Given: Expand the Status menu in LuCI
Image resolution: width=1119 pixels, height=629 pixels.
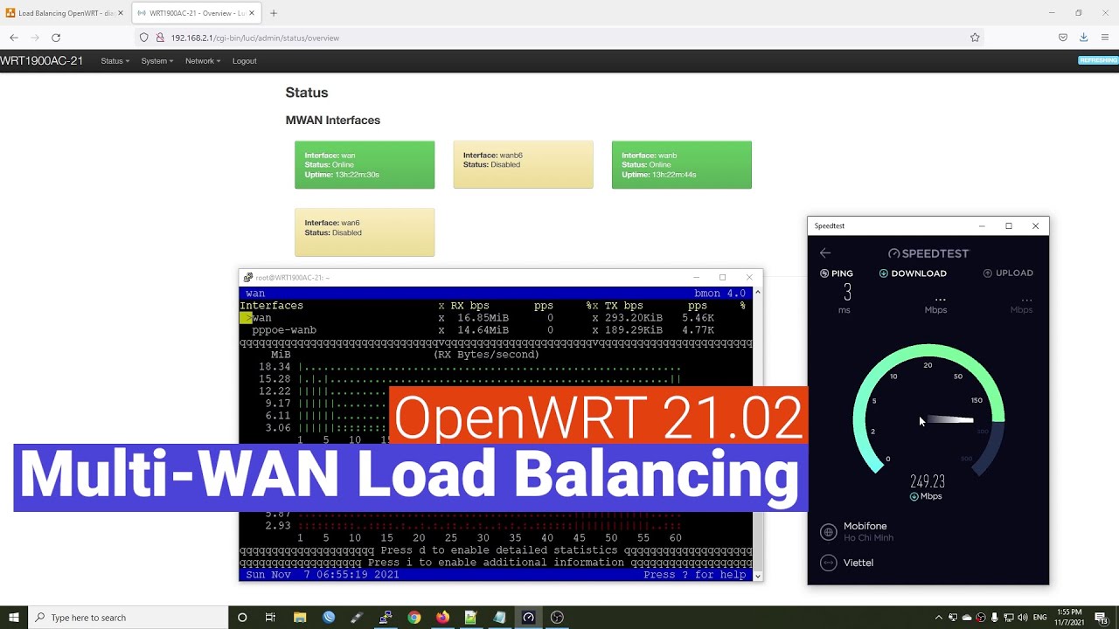Looking at the screenshot, I should (115, 61).
